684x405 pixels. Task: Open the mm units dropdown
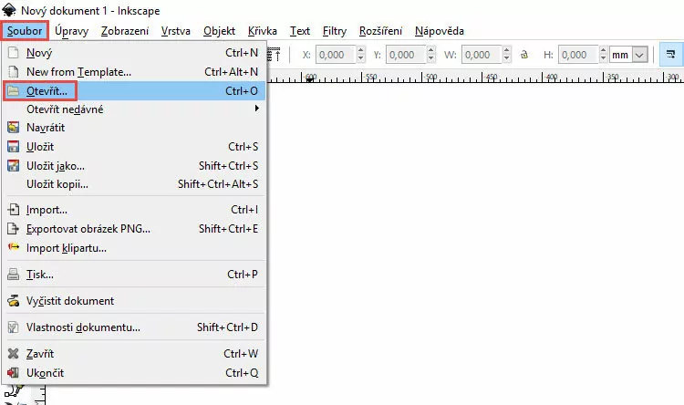click(x=628, y=55)
